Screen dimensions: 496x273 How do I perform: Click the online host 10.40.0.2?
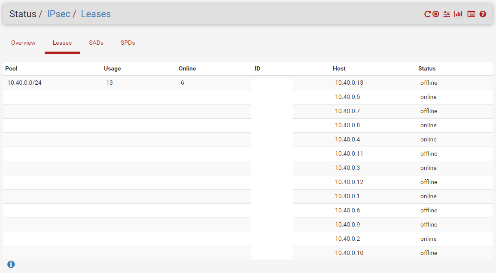(347, 239)
